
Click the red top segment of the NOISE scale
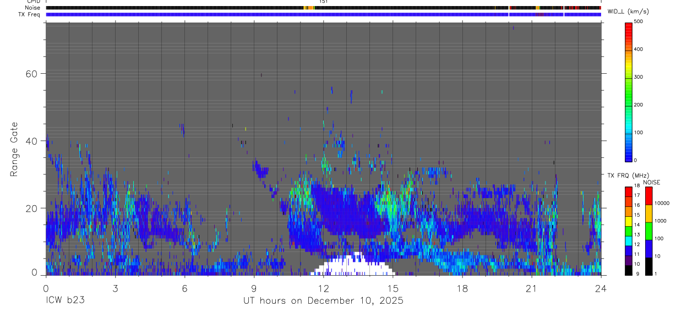648,195
